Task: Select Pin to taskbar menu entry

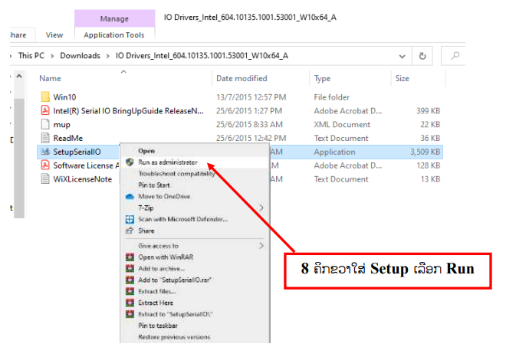Action: pos(159,326)
